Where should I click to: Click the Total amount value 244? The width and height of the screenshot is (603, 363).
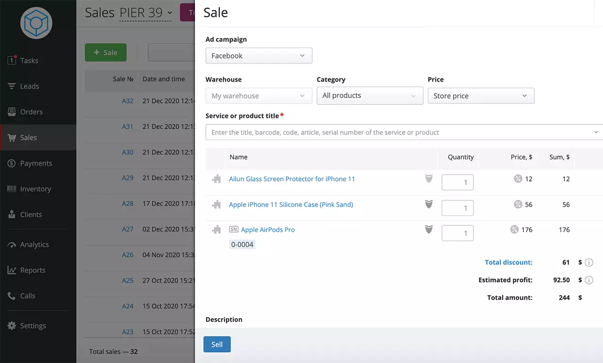564,298
